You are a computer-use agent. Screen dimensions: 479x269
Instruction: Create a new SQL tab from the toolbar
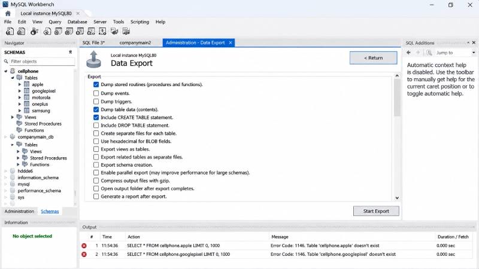10,31
